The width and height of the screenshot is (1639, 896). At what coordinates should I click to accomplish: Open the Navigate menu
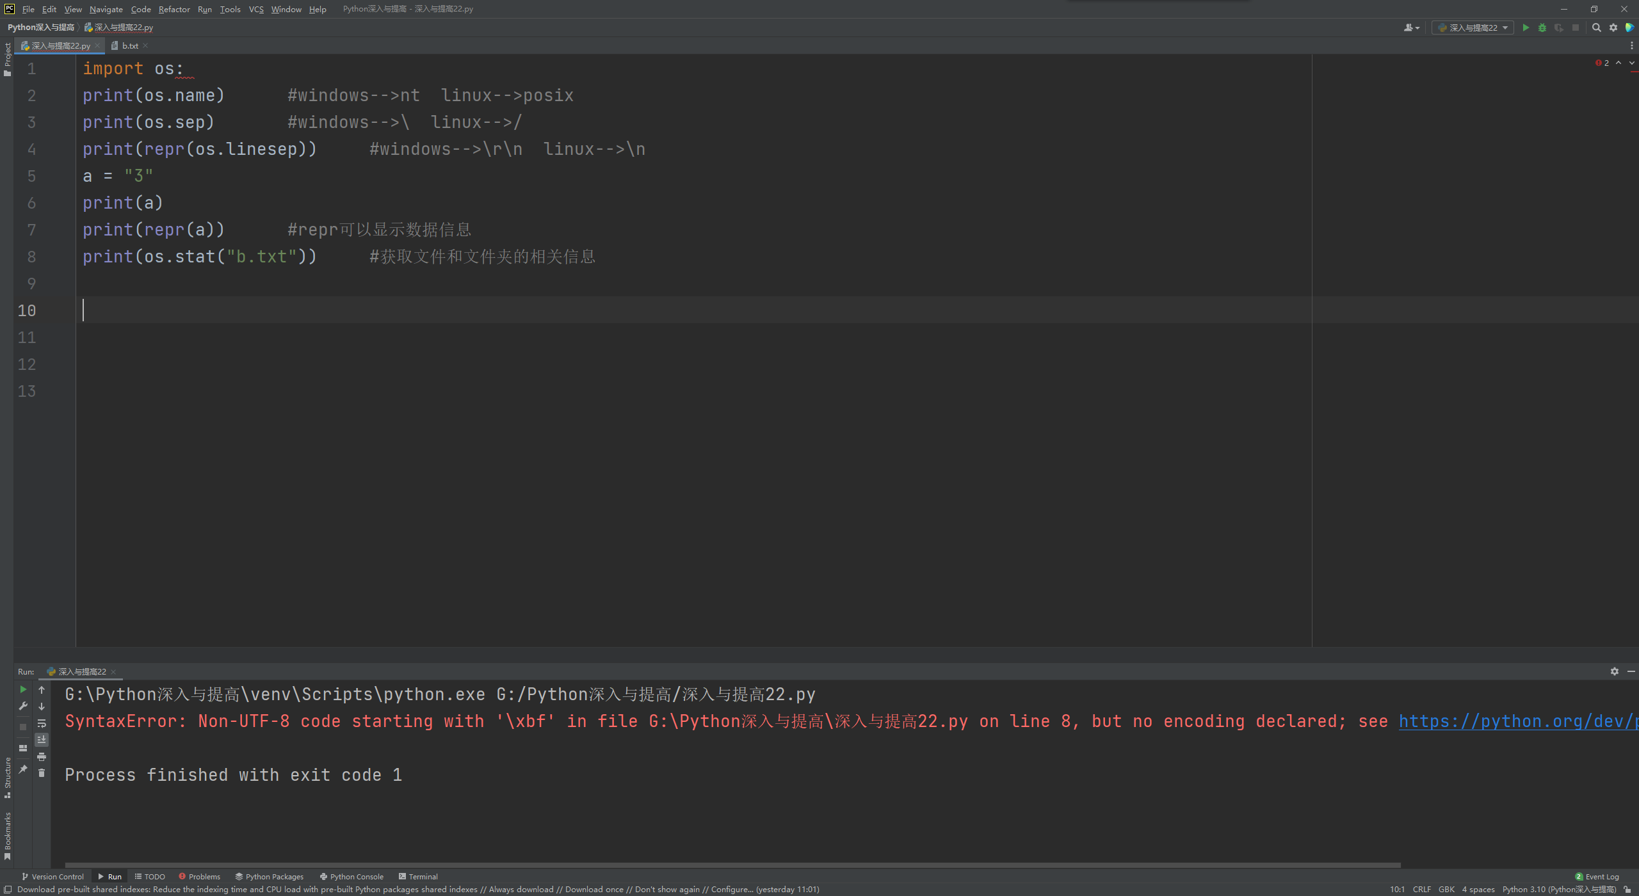click(x=106, y=9)
